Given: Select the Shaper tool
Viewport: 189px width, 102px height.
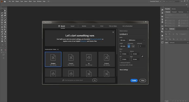Looking at the screenshot, I should pos(2,22).
